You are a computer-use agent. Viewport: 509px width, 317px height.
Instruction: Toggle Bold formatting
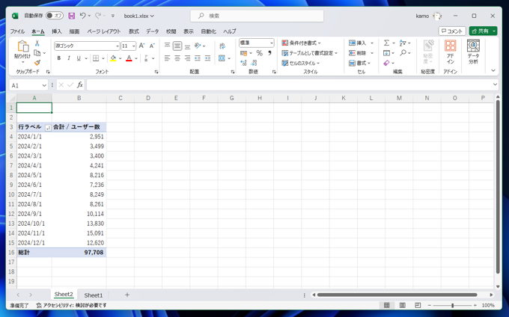click(x=58, y=58)
